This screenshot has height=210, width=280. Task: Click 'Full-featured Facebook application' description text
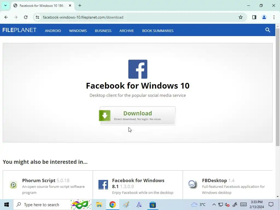[234, 189]
